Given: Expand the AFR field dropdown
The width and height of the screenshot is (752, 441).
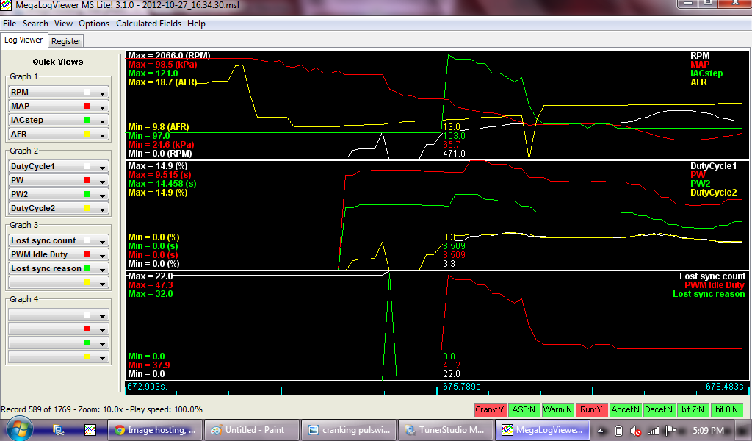Looking at the screenshot, I should coord(102,135).
